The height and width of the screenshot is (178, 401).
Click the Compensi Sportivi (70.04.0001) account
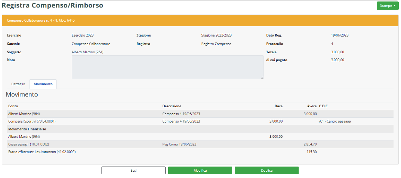(x=32, y=121)
